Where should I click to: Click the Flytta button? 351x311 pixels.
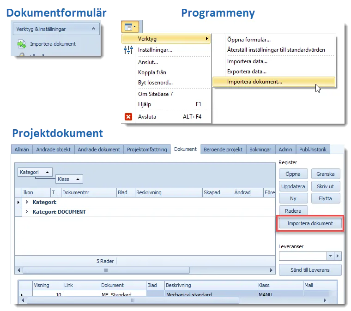coord(326,198)
